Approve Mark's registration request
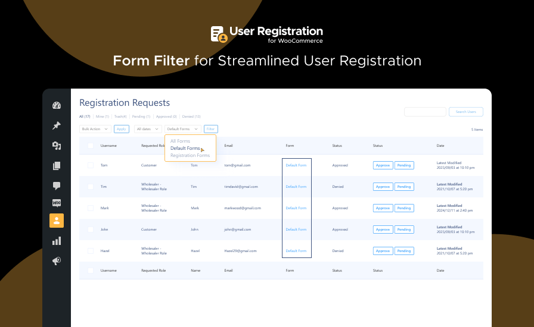This screenshot has width=534, height=327. pos(383,208)
